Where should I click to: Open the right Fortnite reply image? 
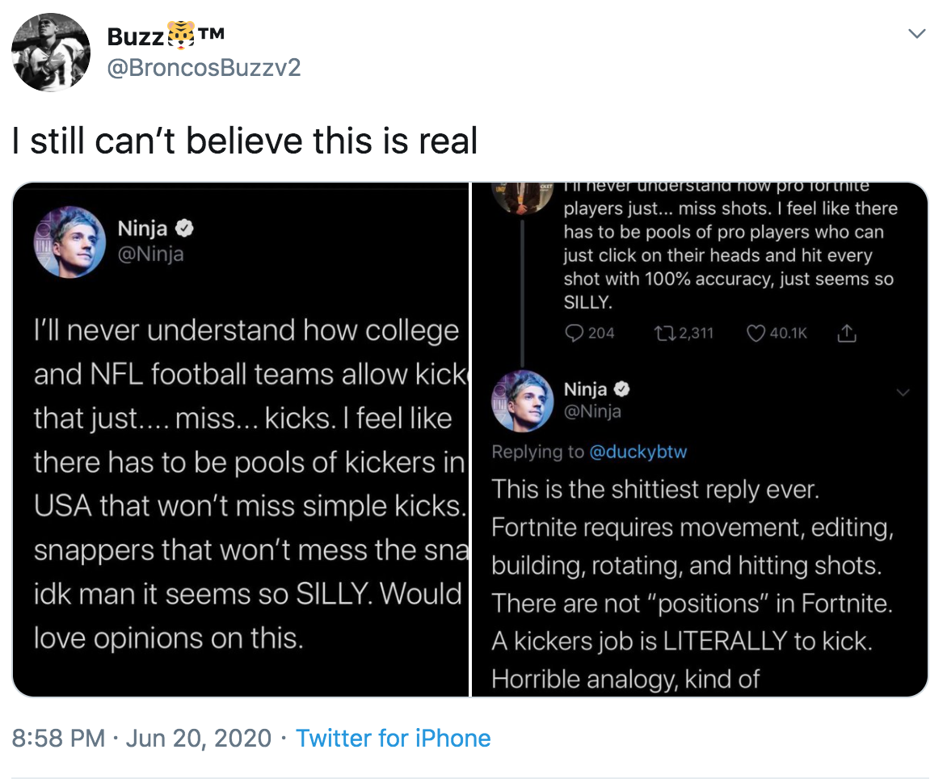click(700, 439)
